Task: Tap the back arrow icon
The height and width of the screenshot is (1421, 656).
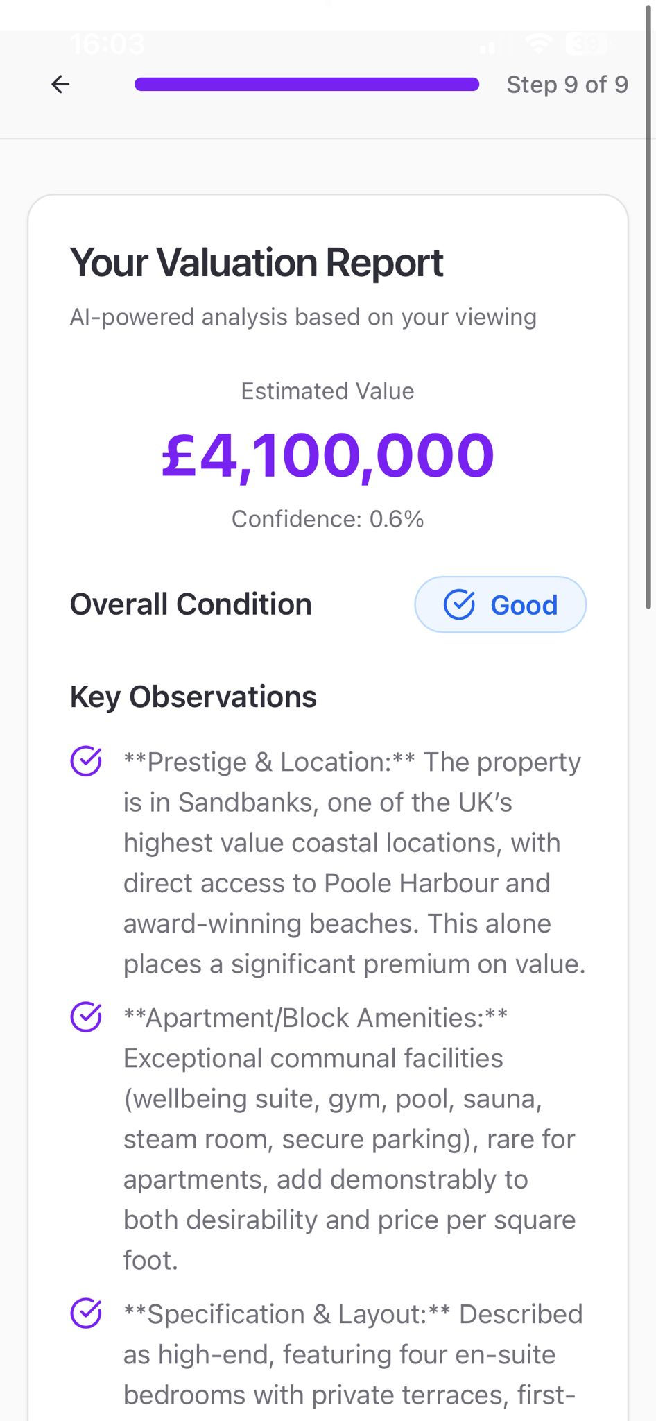Action: click(x=60, y=85)
